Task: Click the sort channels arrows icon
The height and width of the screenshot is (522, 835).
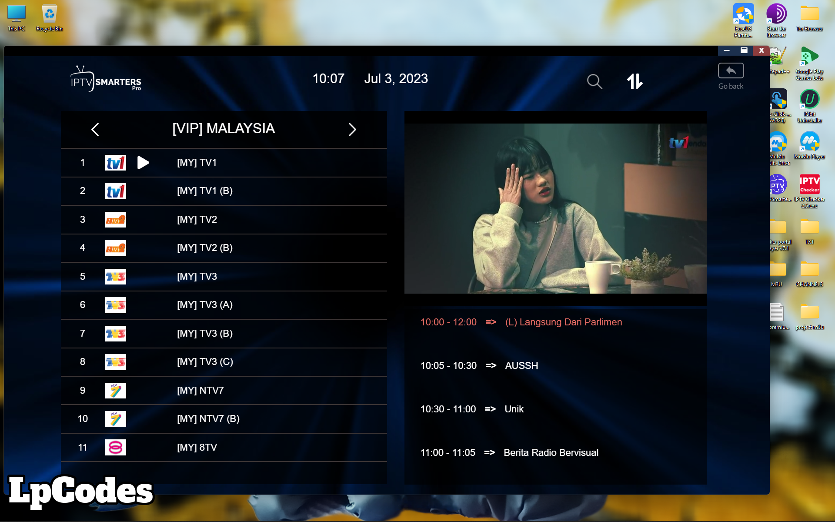Action: coord(635,81)
